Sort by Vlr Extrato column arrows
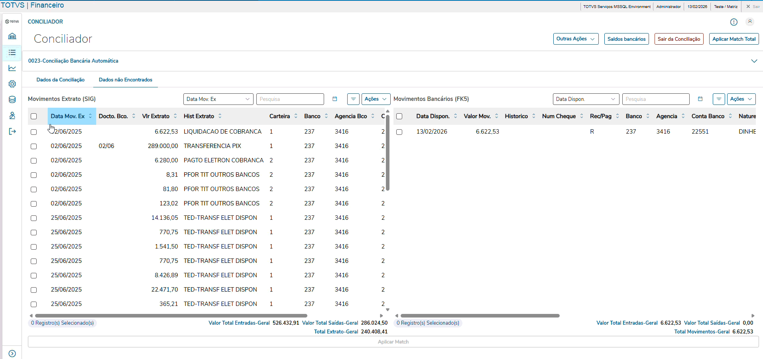The width and height of the screenshot is (763, 359). tap(175, 116)
